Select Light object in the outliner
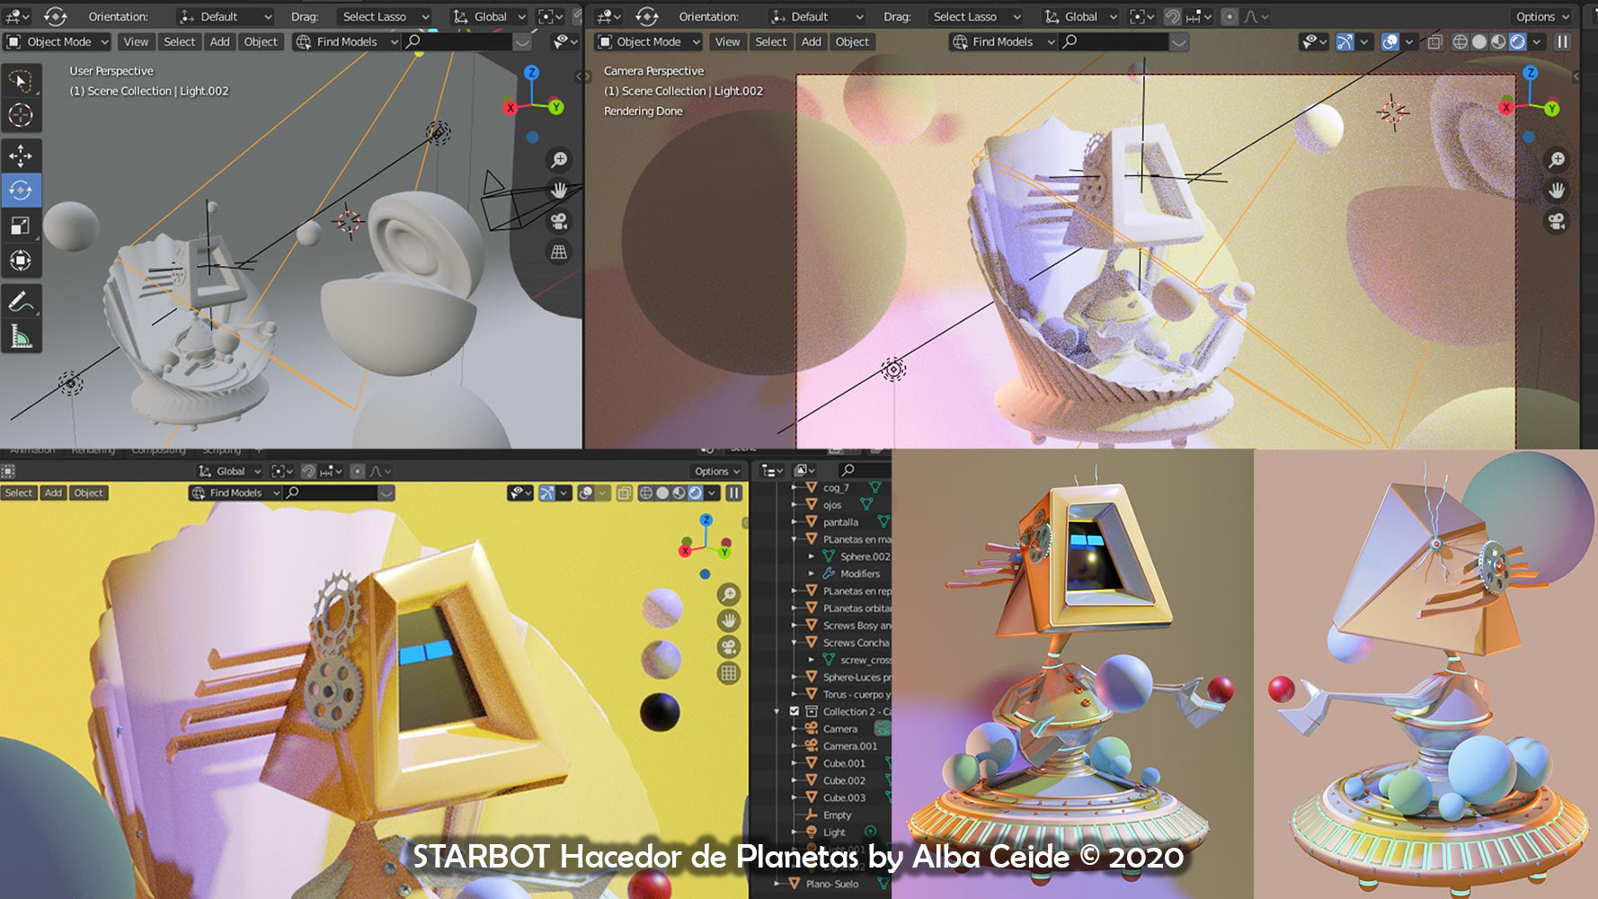The height and width of the screenshot is (899, 1598). [834, 832]
